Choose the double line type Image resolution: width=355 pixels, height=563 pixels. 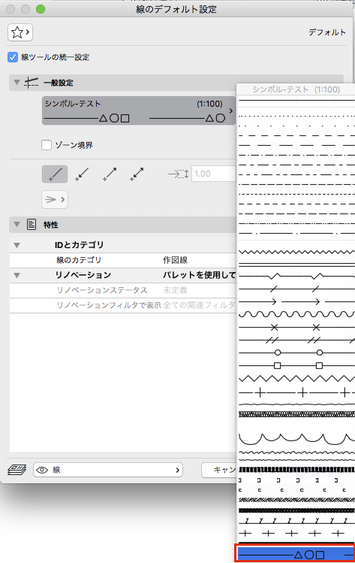coord(296,265)
